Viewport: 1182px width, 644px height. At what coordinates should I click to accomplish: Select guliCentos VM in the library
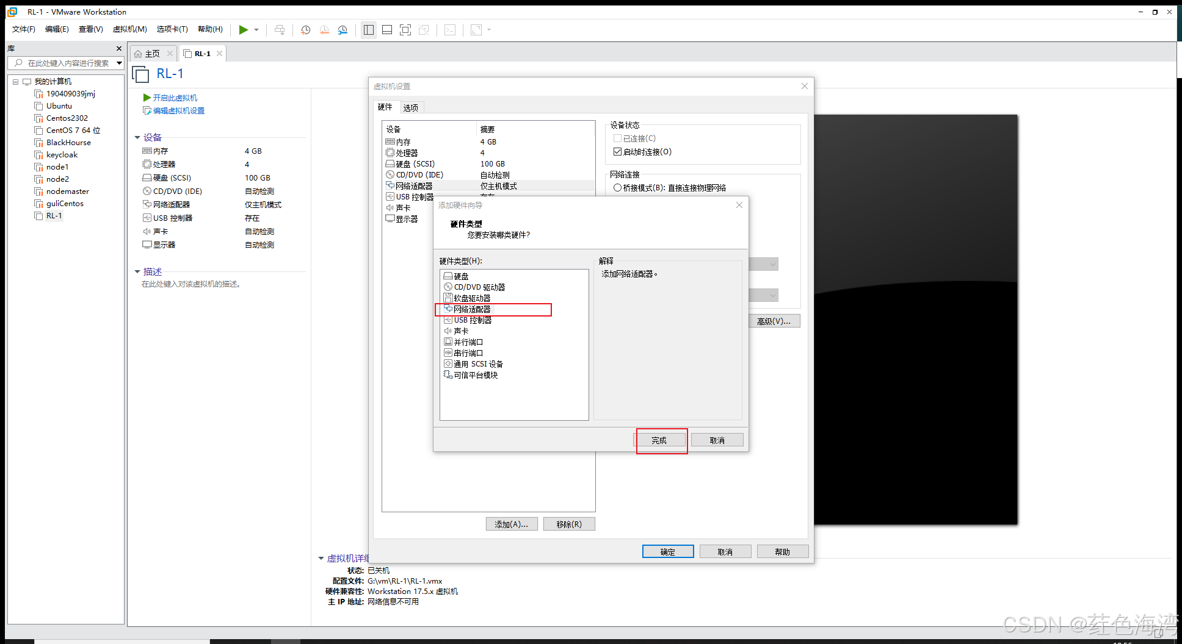[65, 204]
